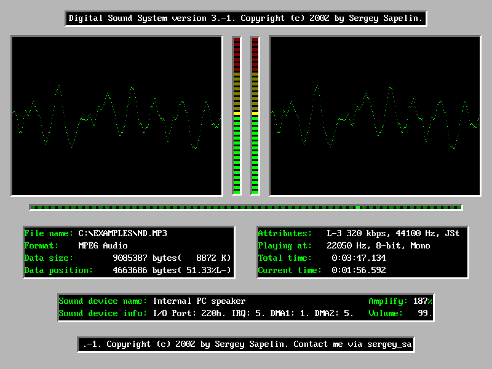
Task: Click the '22050 Hz, 8-bit, Mono' value
Action: [x=378, y=245]
